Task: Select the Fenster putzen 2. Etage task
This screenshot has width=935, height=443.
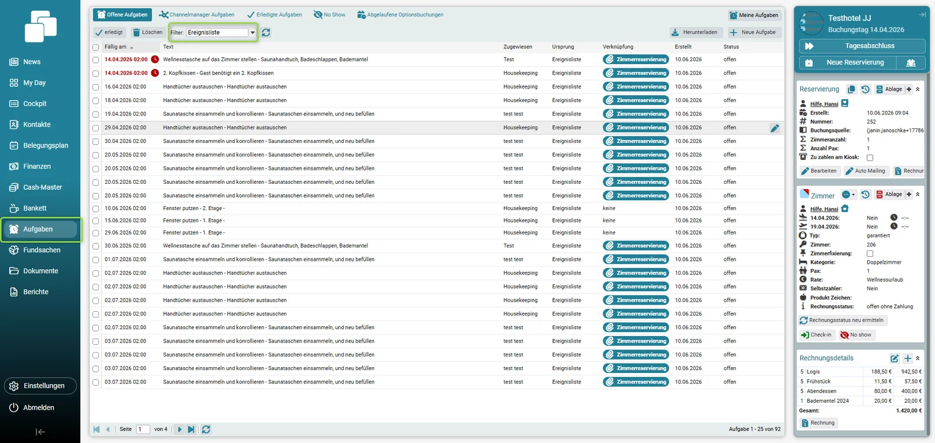Action: tap(96, 208)
